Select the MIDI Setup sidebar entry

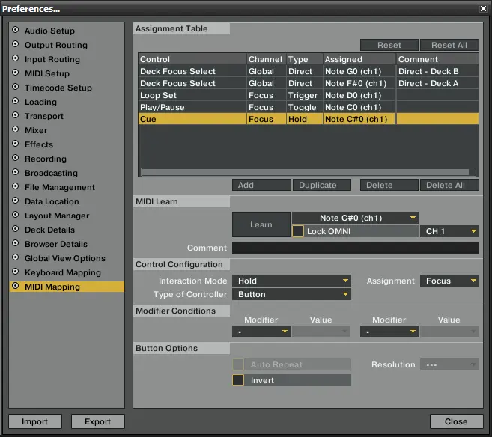point(46,73)
